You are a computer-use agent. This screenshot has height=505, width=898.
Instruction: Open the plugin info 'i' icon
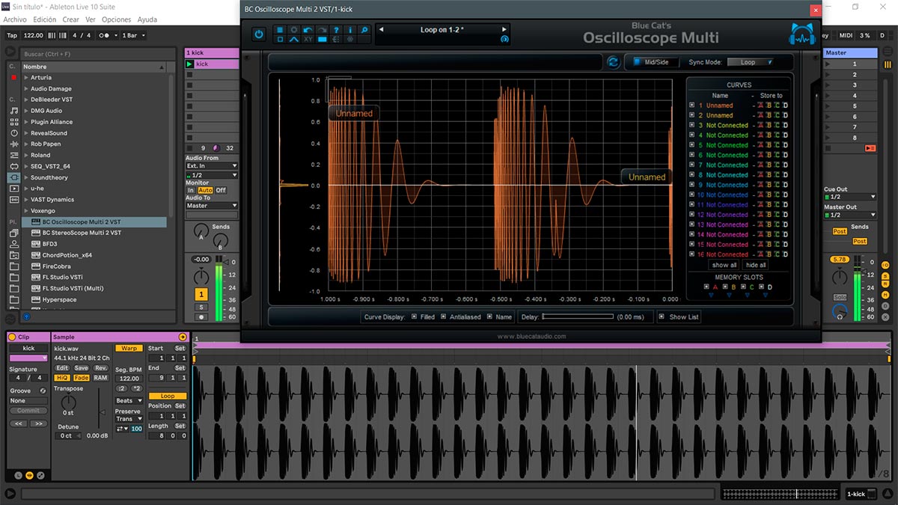(350, 30)
